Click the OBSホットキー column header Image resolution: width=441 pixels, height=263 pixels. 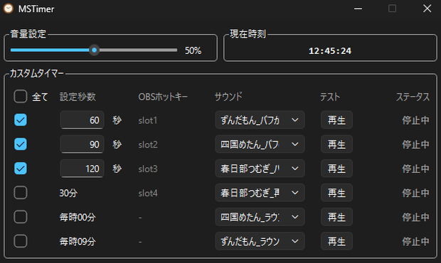(163, 96)
